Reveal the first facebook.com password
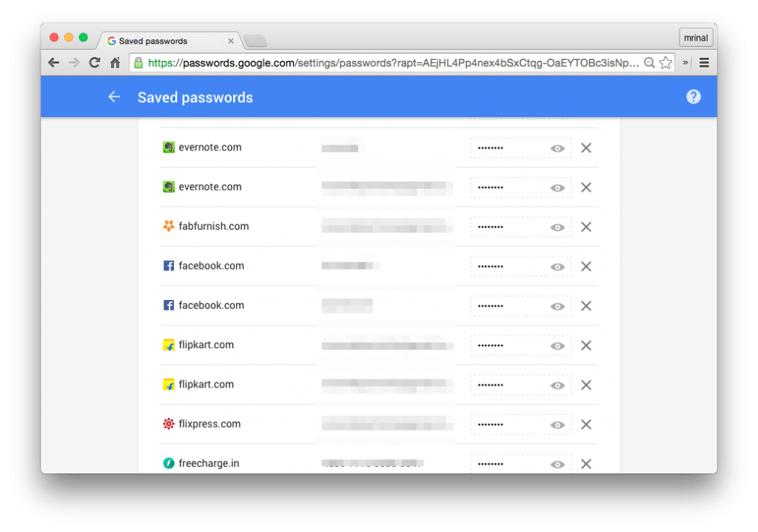Screen dimensions: 758x532 [x=557, y=267]
